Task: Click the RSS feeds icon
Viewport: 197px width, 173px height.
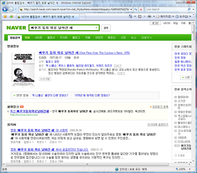Action: [x=140, y=16]
